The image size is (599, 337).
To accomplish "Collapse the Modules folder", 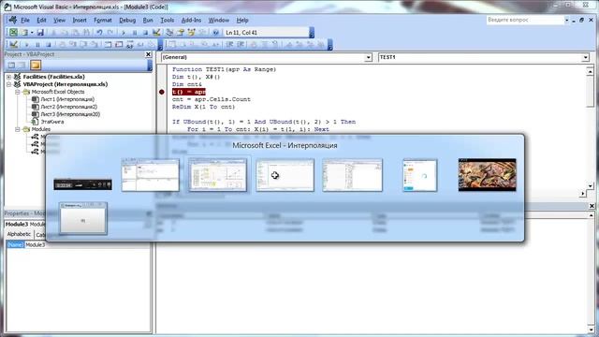I will coord(18,129).
